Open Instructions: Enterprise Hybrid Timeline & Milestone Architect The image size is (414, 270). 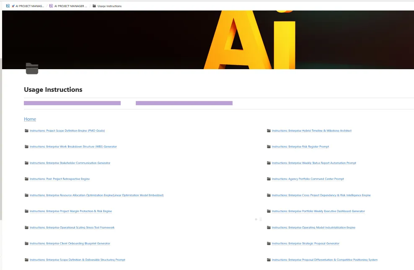[x=311, y=130]
